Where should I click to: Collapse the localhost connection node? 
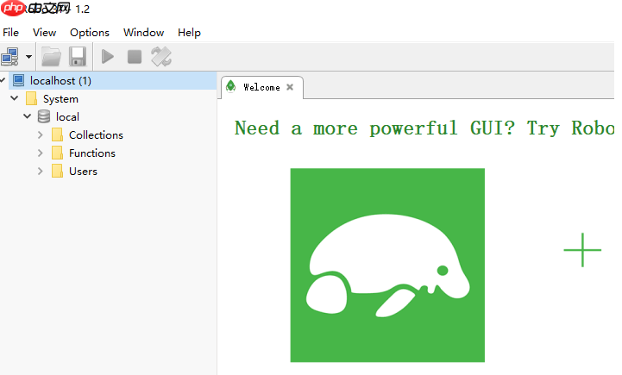coord(3,80)
